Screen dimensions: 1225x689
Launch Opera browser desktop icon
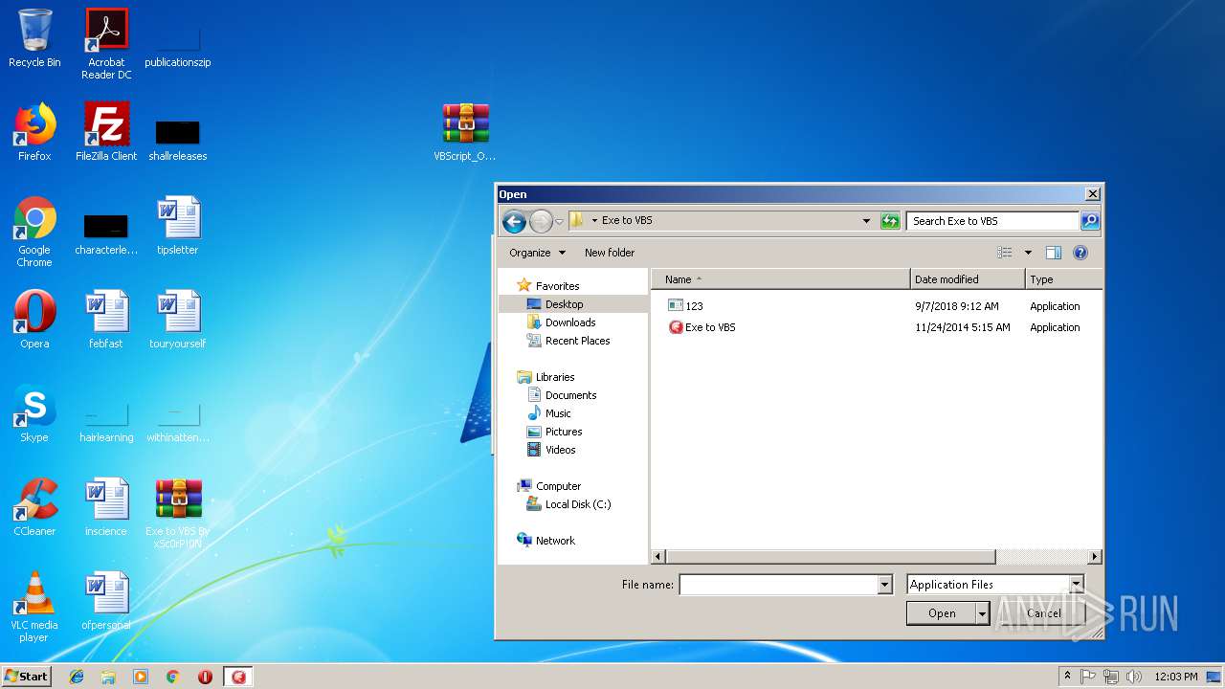[x=34, y=320]
